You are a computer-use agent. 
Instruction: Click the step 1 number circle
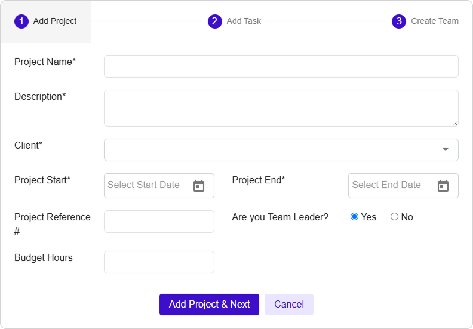(x=21, y=21)
